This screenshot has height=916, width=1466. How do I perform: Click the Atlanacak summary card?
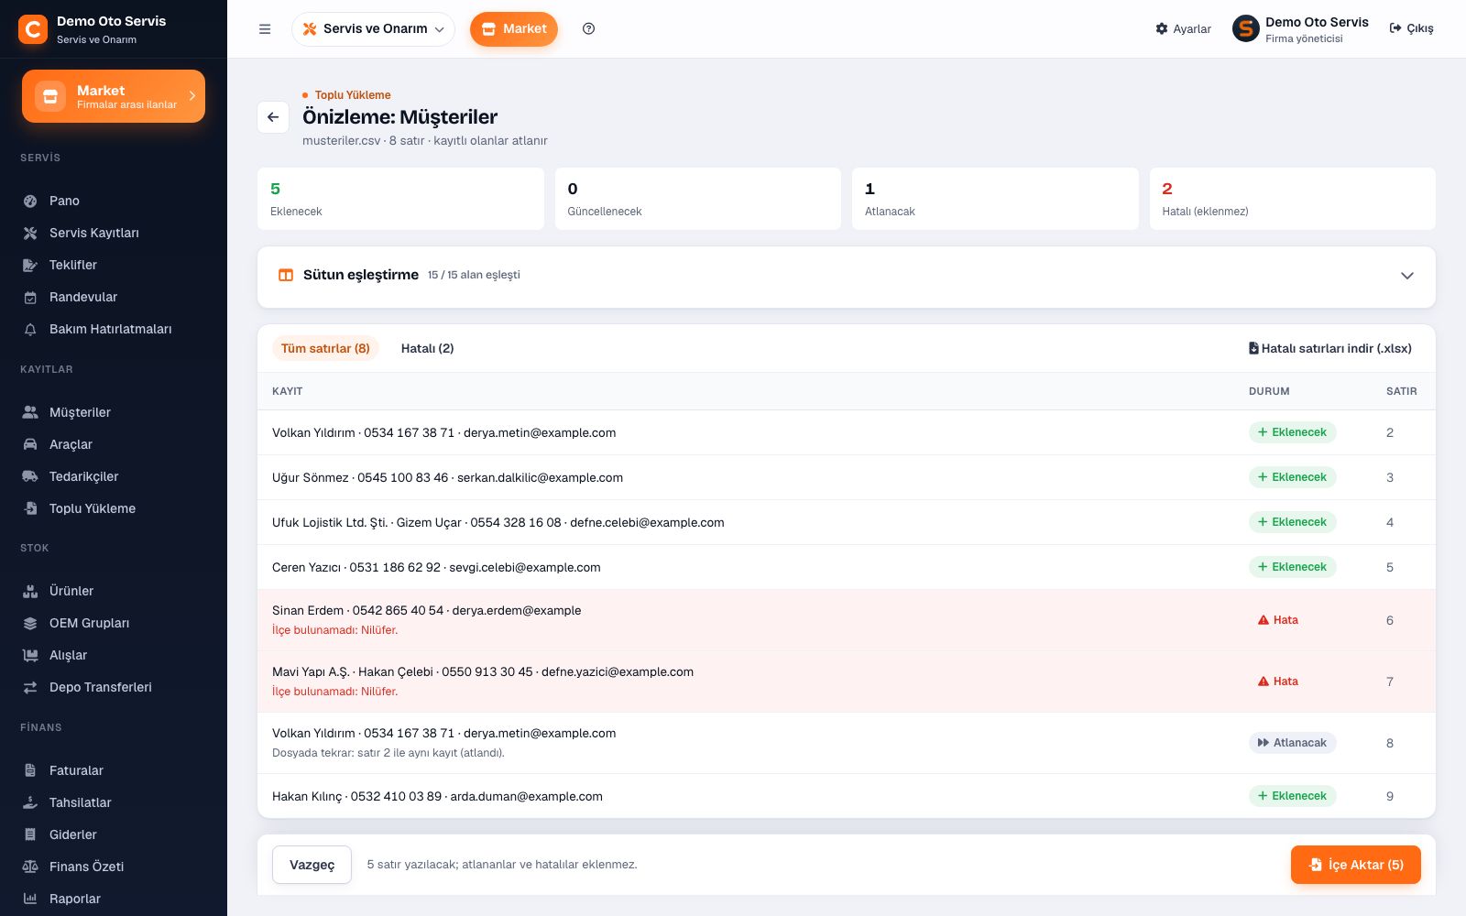pos(995,199)
